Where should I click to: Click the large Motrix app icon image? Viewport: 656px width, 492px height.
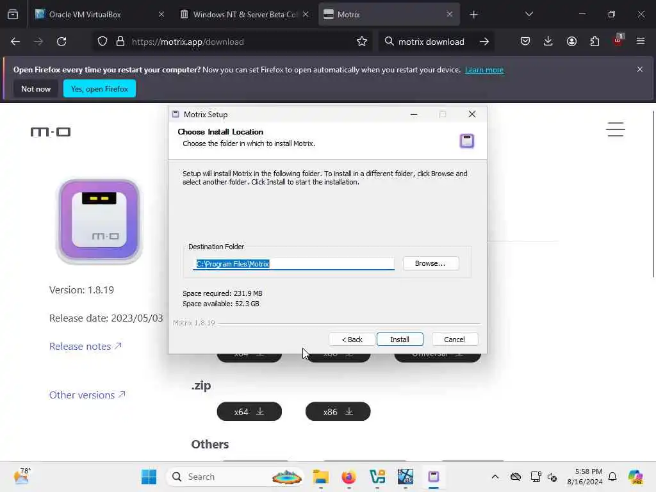(x=99, y=221)
